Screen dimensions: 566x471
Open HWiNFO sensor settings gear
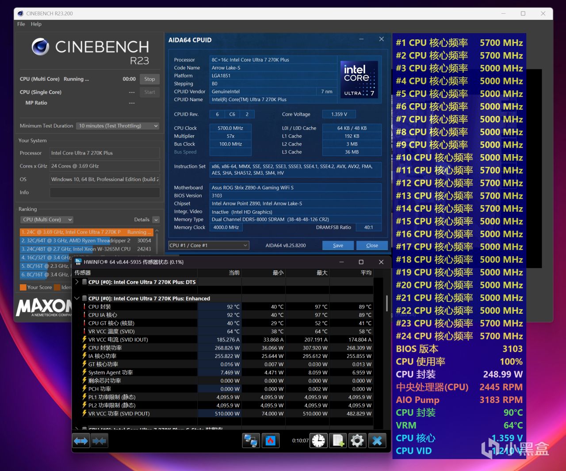[x=357, y=441]
